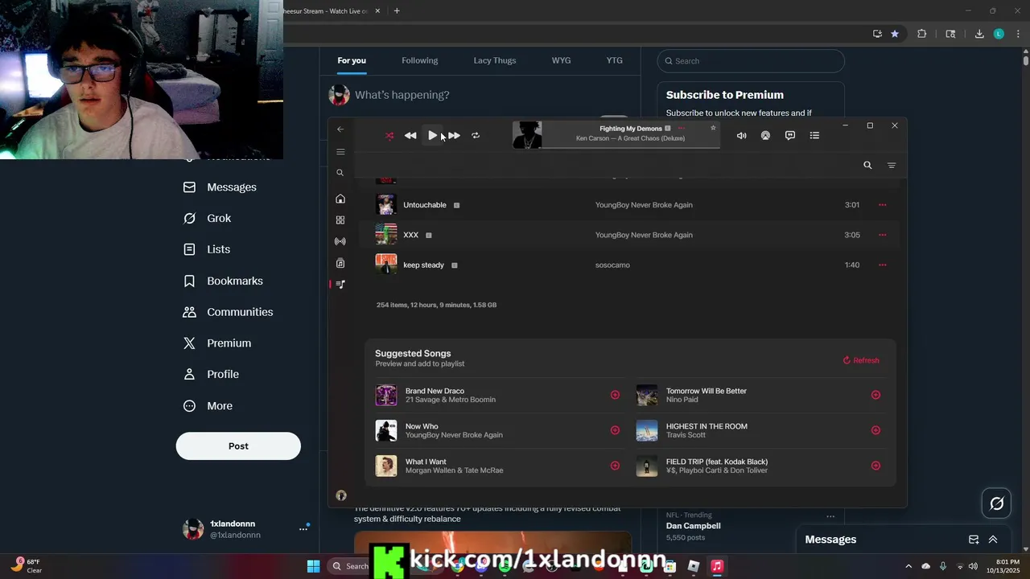The width and height of the screenshot is (1030, 579).
Task: Open playlist sort options menu
Action: pyautogui.click(x=892, y=165)
